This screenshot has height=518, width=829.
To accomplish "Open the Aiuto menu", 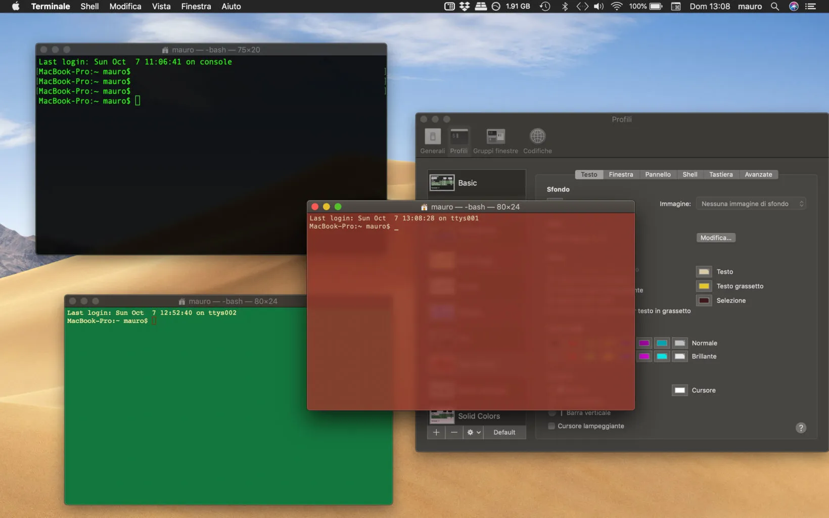I will click(231, 6).
